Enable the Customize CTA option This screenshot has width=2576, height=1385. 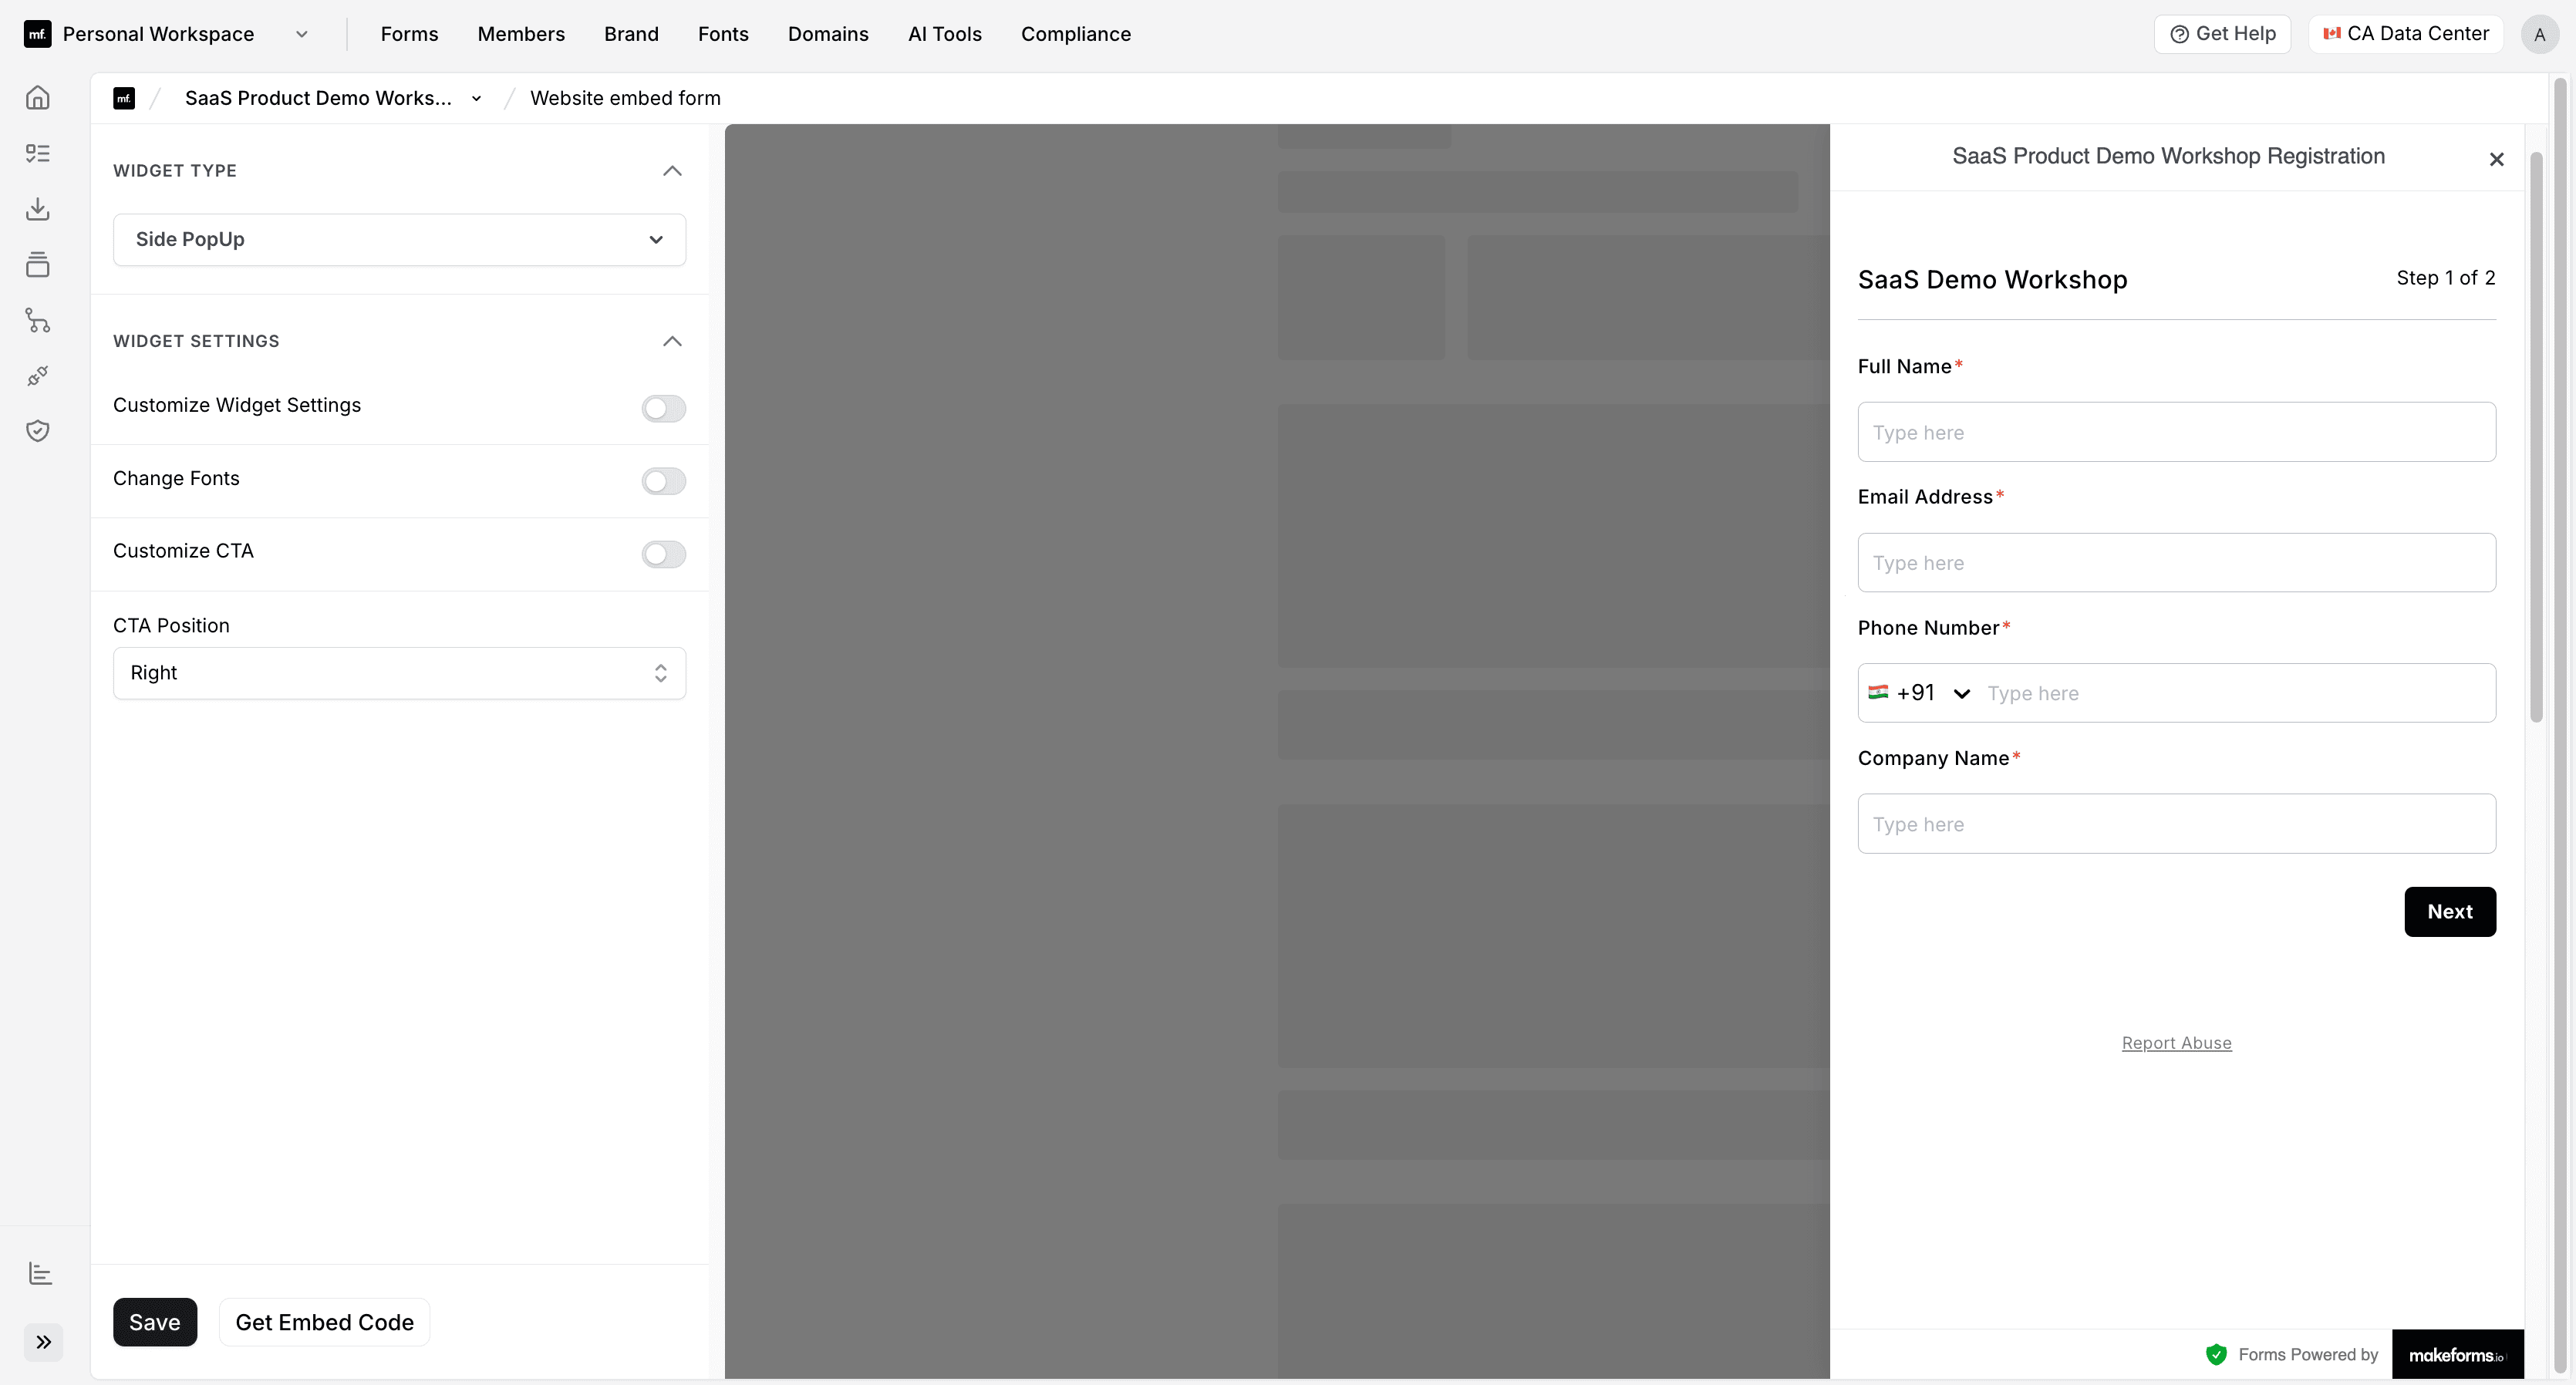663,554
